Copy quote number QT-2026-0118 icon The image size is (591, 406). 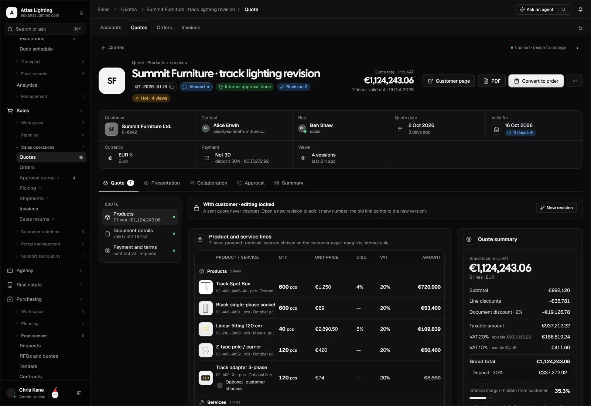click(171, 87)
